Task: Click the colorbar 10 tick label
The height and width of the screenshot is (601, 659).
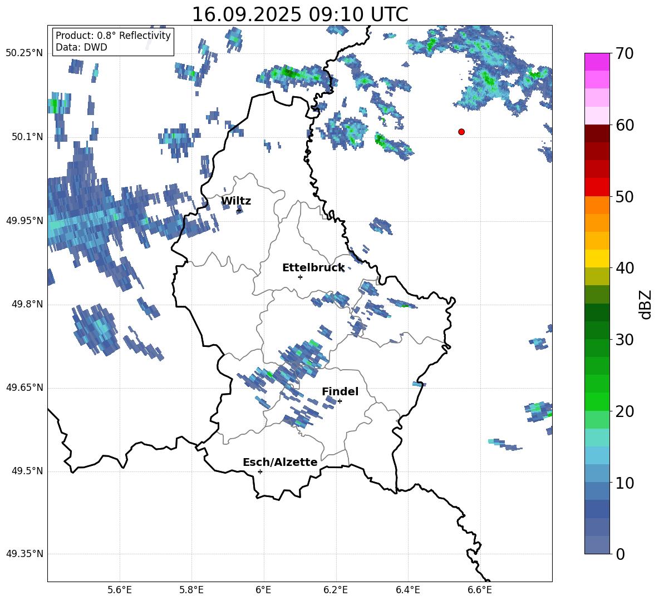Action: coord(624,483)
